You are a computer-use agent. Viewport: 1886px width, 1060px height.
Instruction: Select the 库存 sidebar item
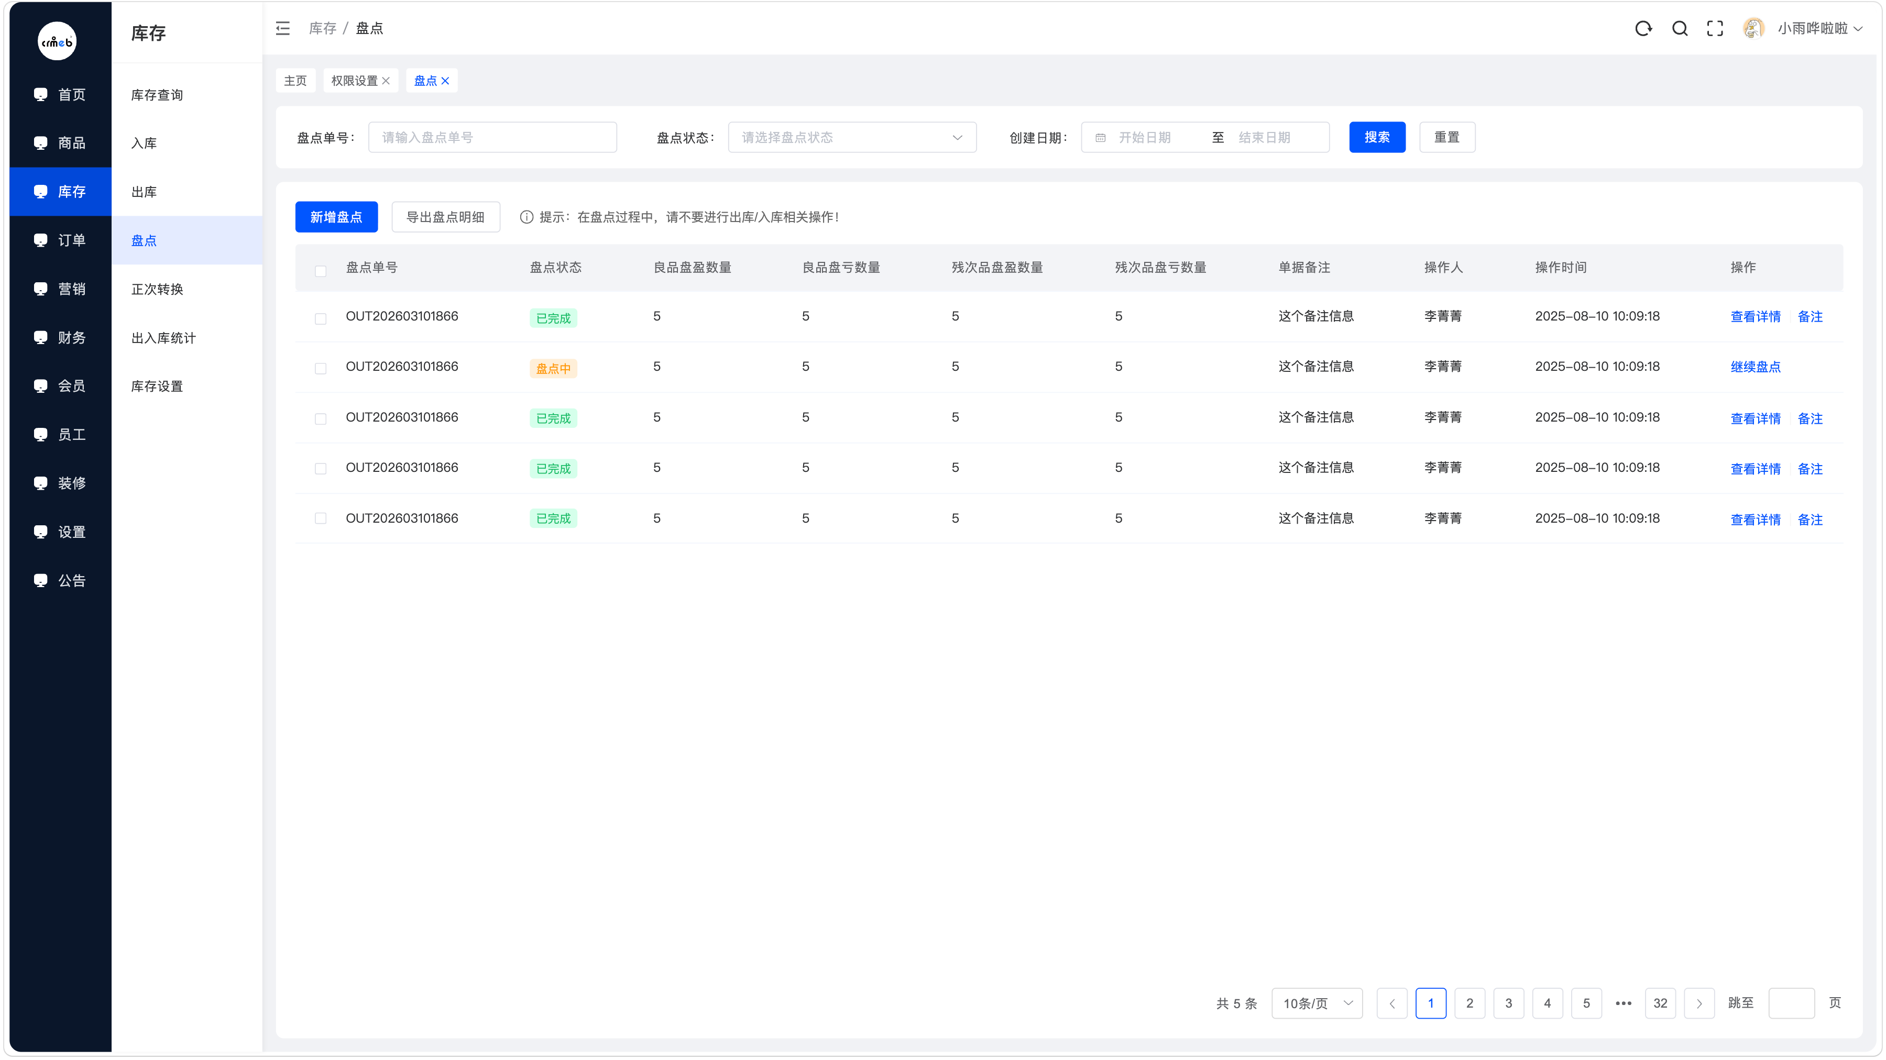[60, 192]
